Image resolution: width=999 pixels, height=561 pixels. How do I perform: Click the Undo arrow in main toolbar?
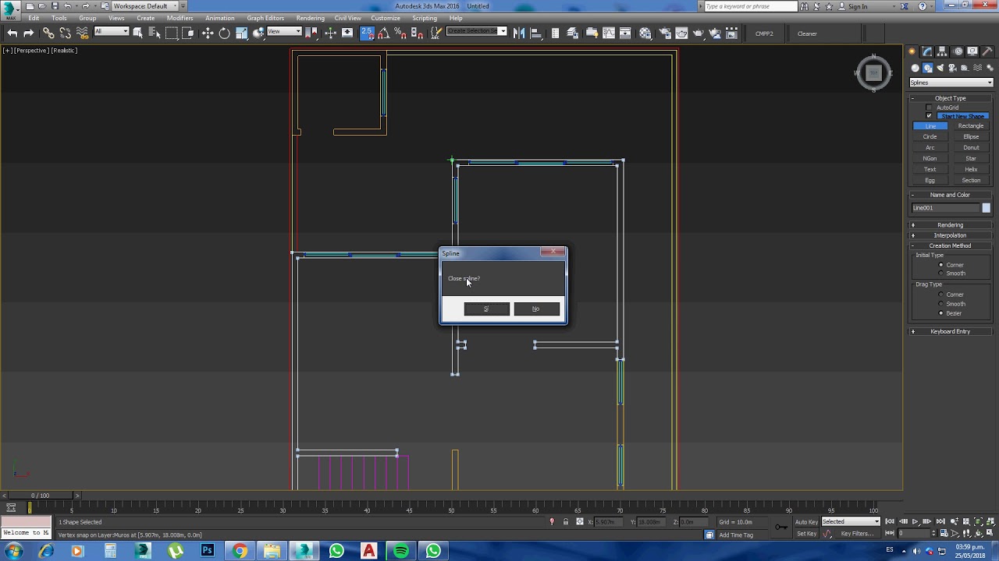12,33
